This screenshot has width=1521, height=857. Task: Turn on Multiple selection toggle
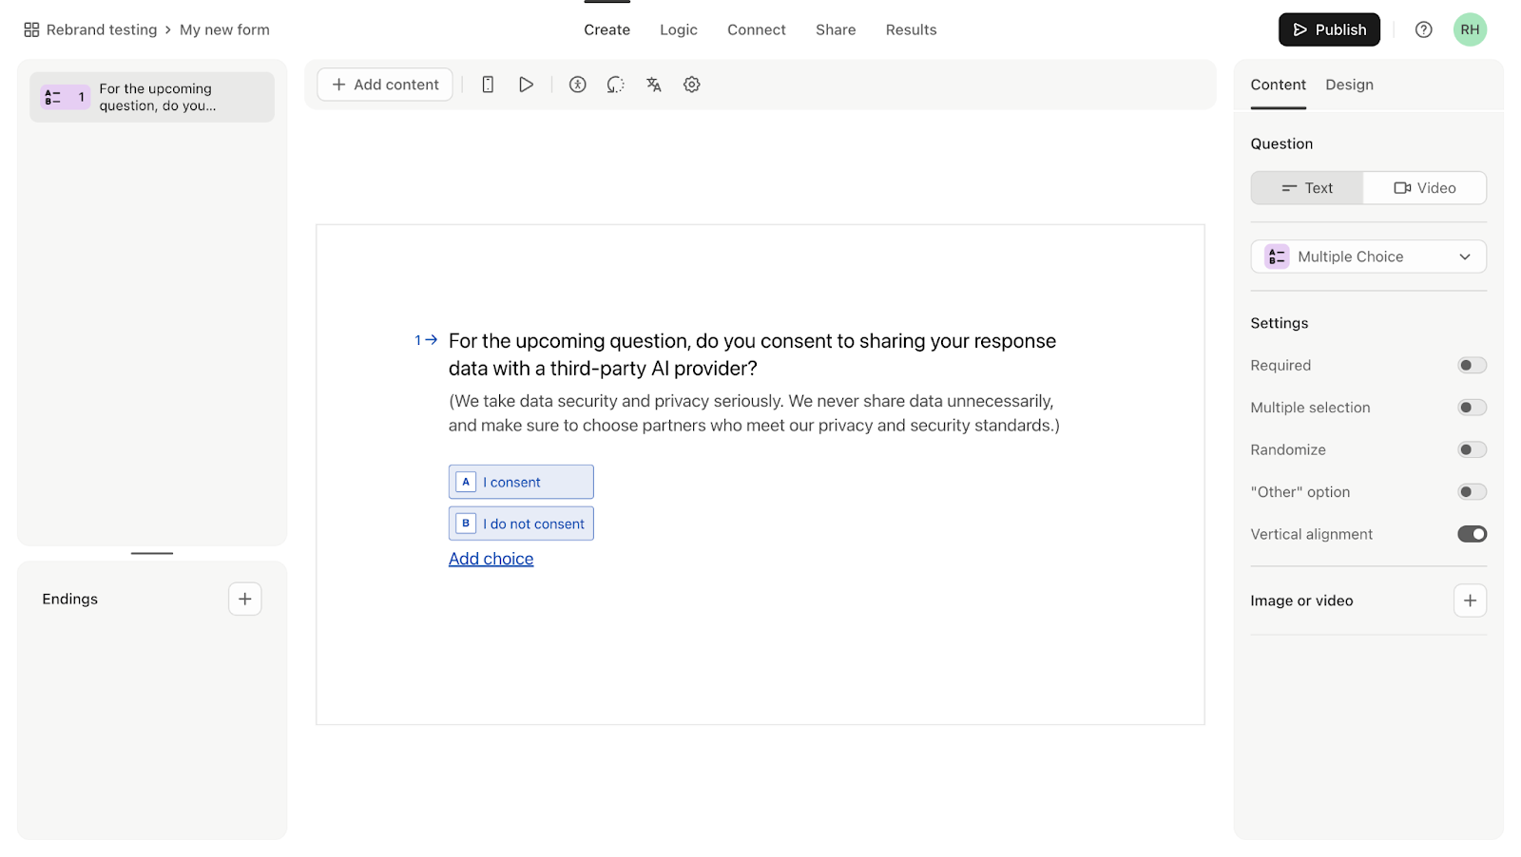(1472, 408)
